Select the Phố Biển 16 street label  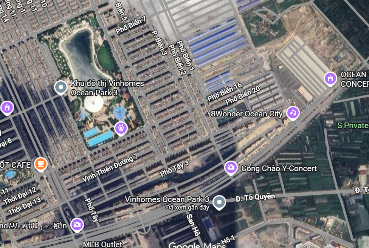pyautogui.click(x=225, y=92)
